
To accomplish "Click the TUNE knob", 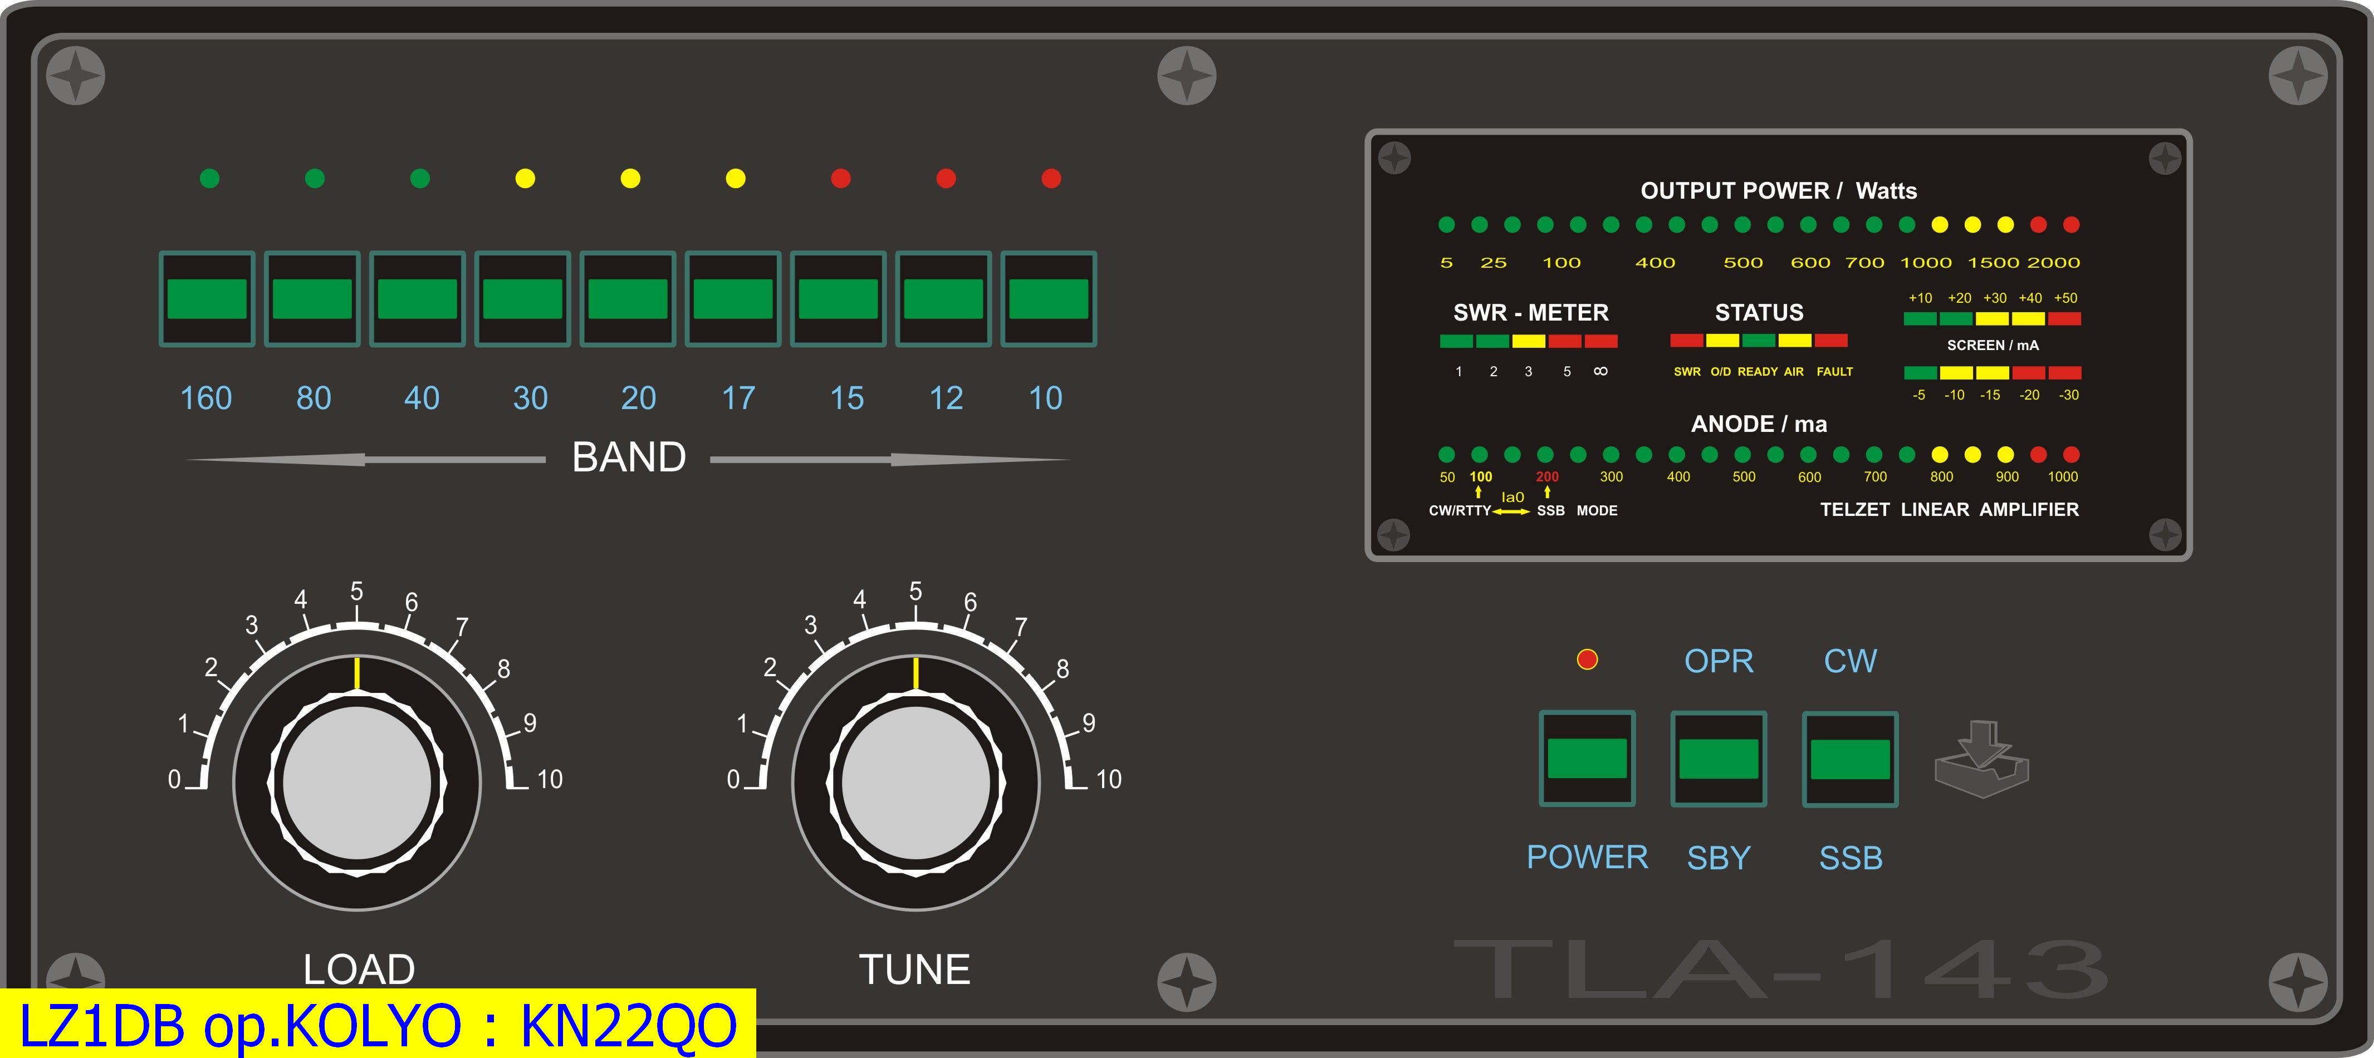I will click(915, 783).
